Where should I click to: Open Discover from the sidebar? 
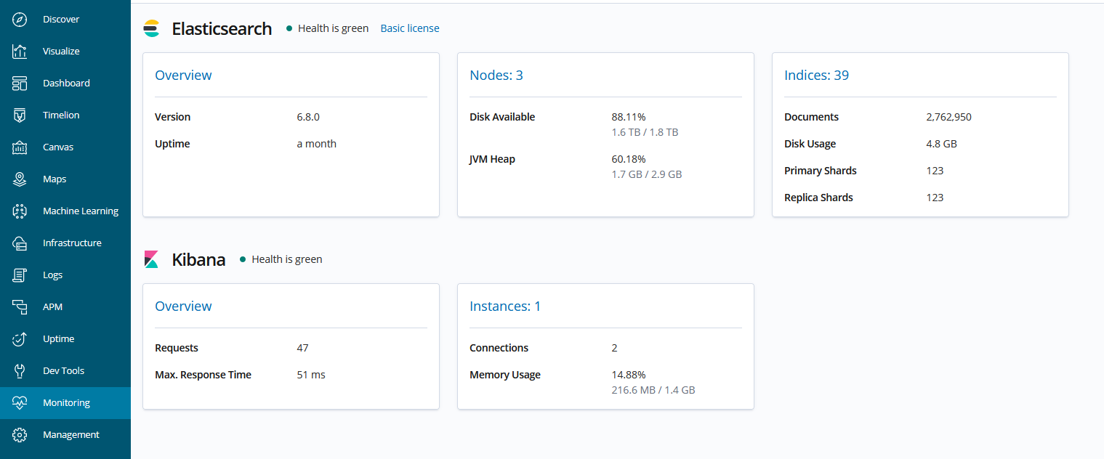[61, 20]
